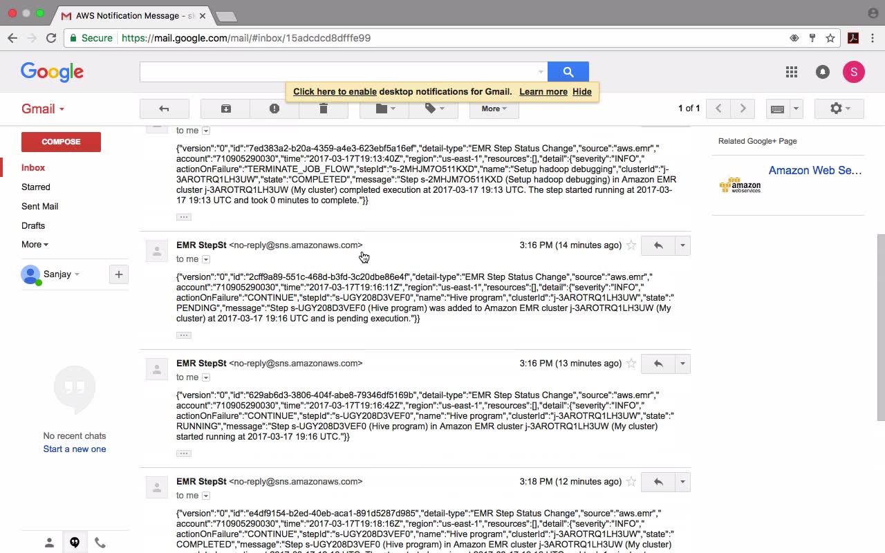Viewport: 885px width, 553px height.
Task: Click the COMPOSE button
Action: tap(61, 142)
